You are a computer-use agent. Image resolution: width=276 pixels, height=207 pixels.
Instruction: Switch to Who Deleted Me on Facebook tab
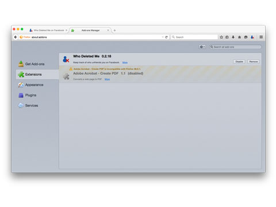[48, 30]
